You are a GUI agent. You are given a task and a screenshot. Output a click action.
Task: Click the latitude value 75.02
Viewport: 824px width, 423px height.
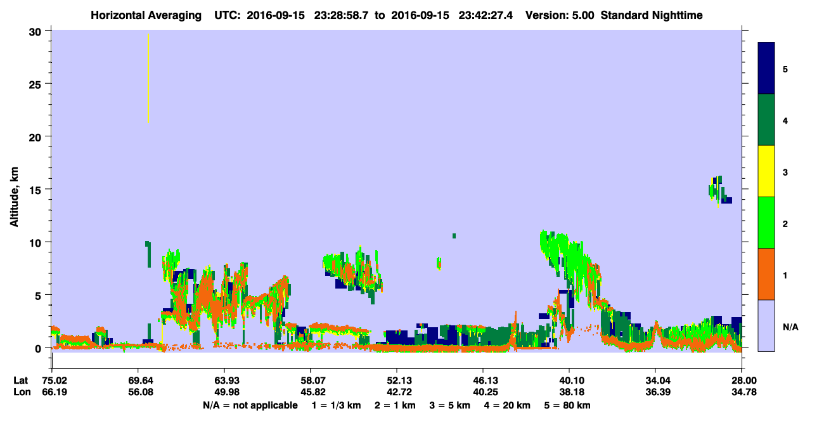click(x=53, y=381)
